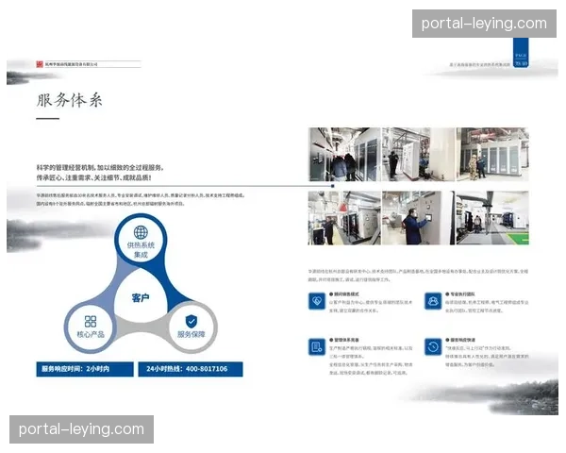Open photo of hall with green floor

click(x=491, y=218)
